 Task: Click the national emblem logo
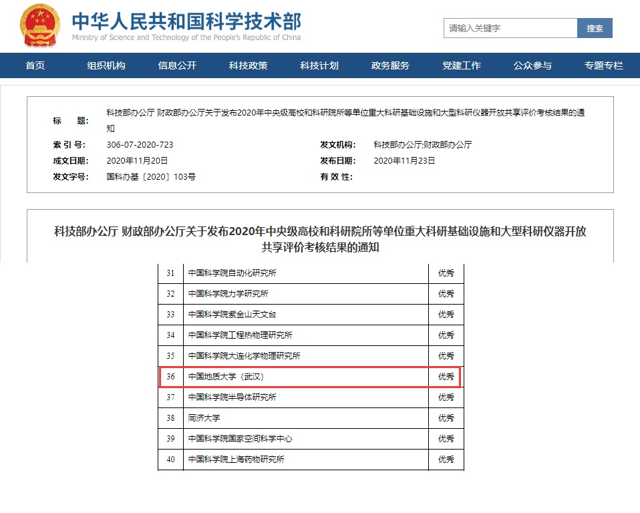point(40,25)
